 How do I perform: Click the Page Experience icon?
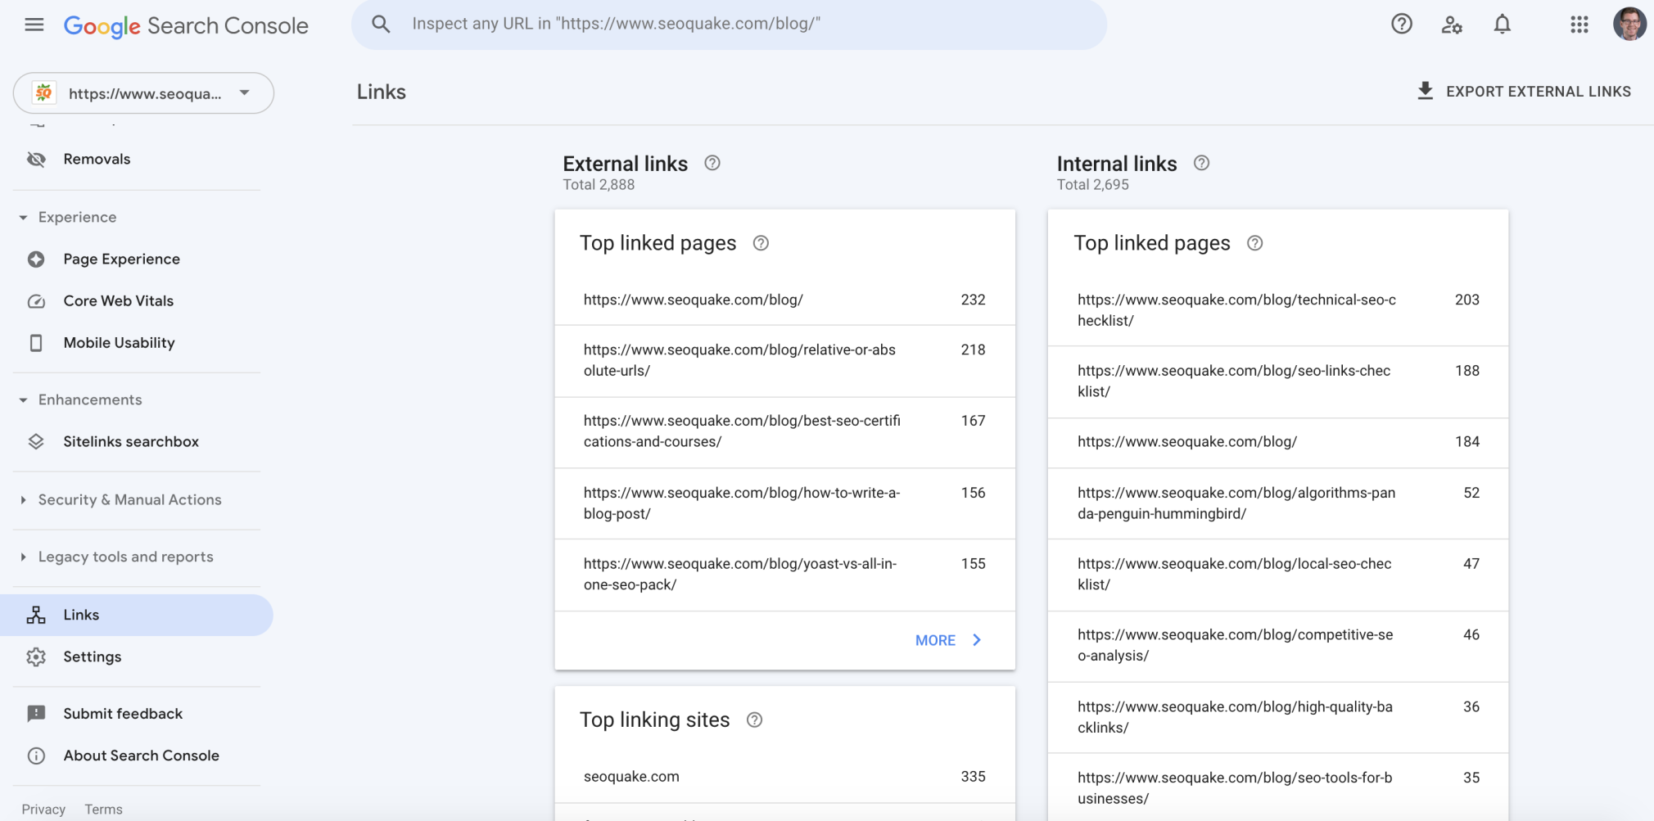click(36, 259)
